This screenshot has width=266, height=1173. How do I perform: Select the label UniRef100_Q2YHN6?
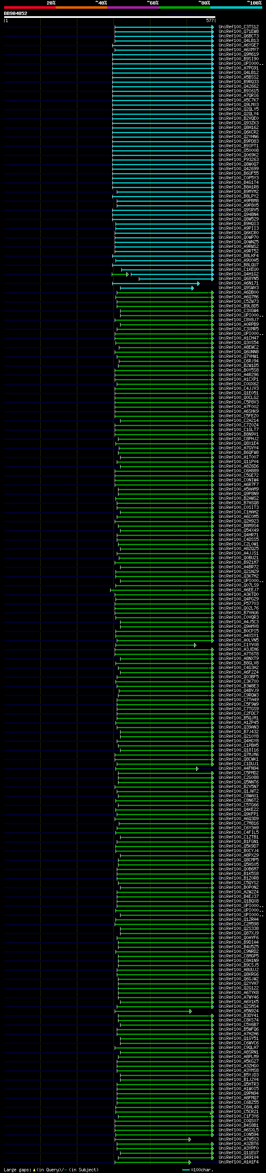tap(238, 136)
